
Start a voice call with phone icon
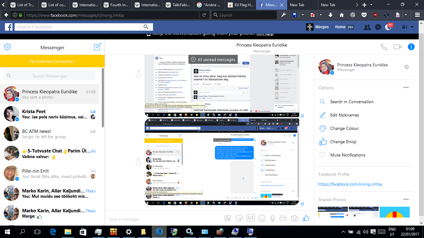(x=384, y=47)
